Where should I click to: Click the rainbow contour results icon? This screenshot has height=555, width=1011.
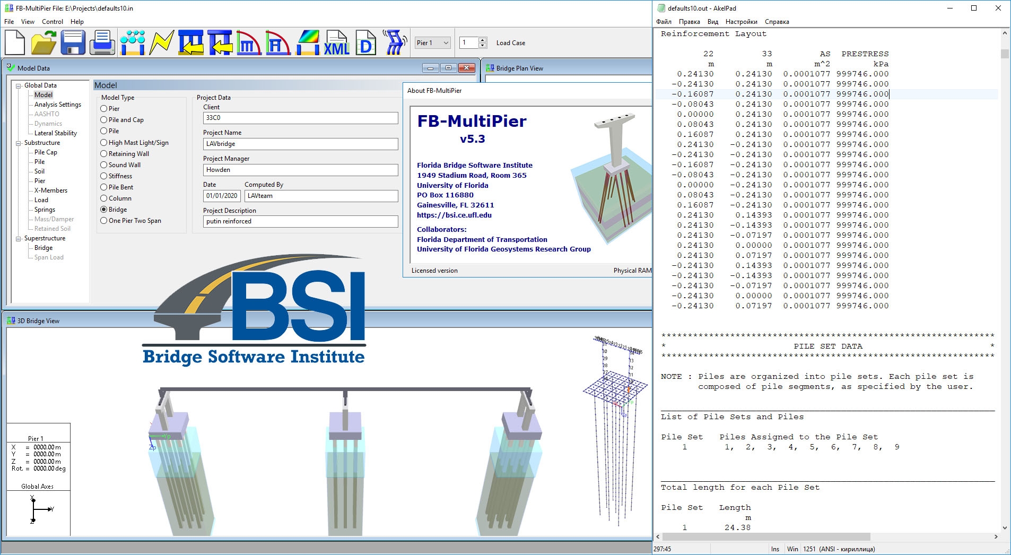click(x=308, y=42)
